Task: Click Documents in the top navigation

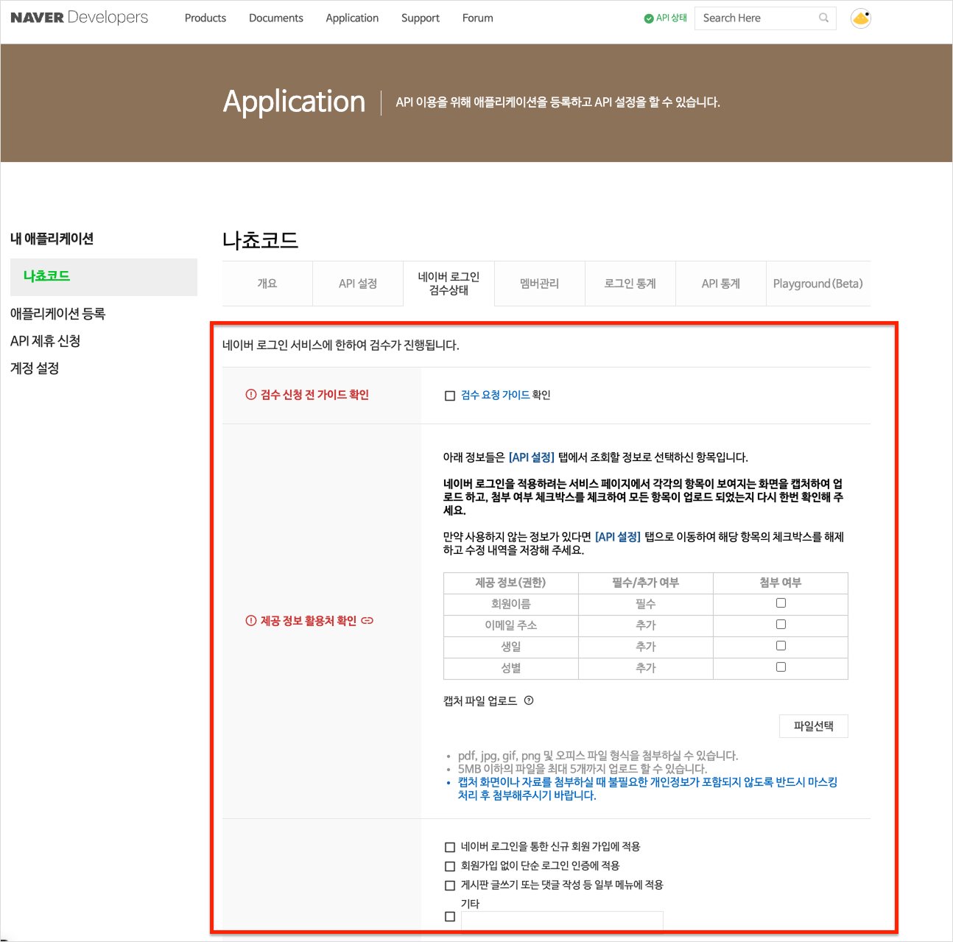Action: pyautogui.click(x=275, y=18)
